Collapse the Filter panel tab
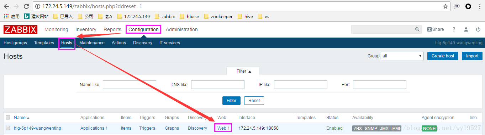The width and height of the screenshot is (485, 135). [243, 71]
